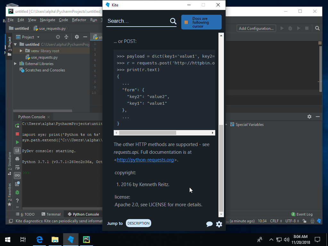The height and width of the screenshot is (246, 328).
Task: Expand External Libraries node
Action: point(15,64)
